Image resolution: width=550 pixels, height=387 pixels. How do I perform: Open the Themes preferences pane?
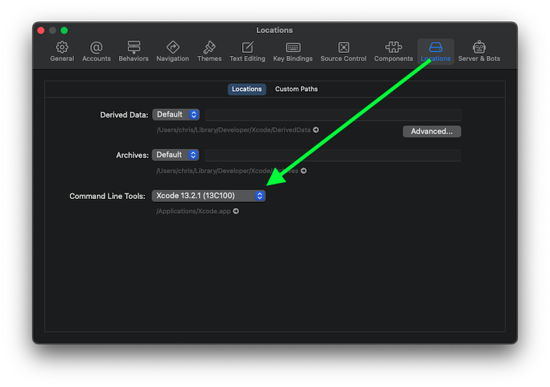tap(210, 51)
